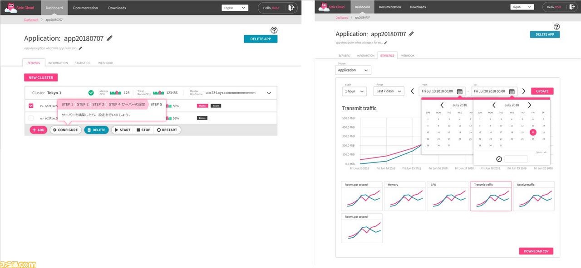Open the Documentation menu in left header

85,8
